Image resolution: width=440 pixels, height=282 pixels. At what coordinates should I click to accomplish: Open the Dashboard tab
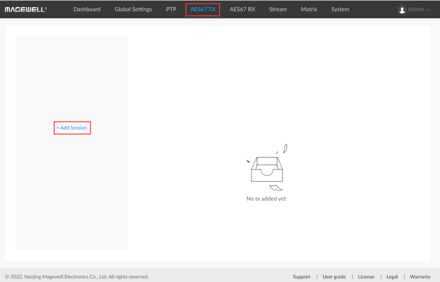pos(87,9)
